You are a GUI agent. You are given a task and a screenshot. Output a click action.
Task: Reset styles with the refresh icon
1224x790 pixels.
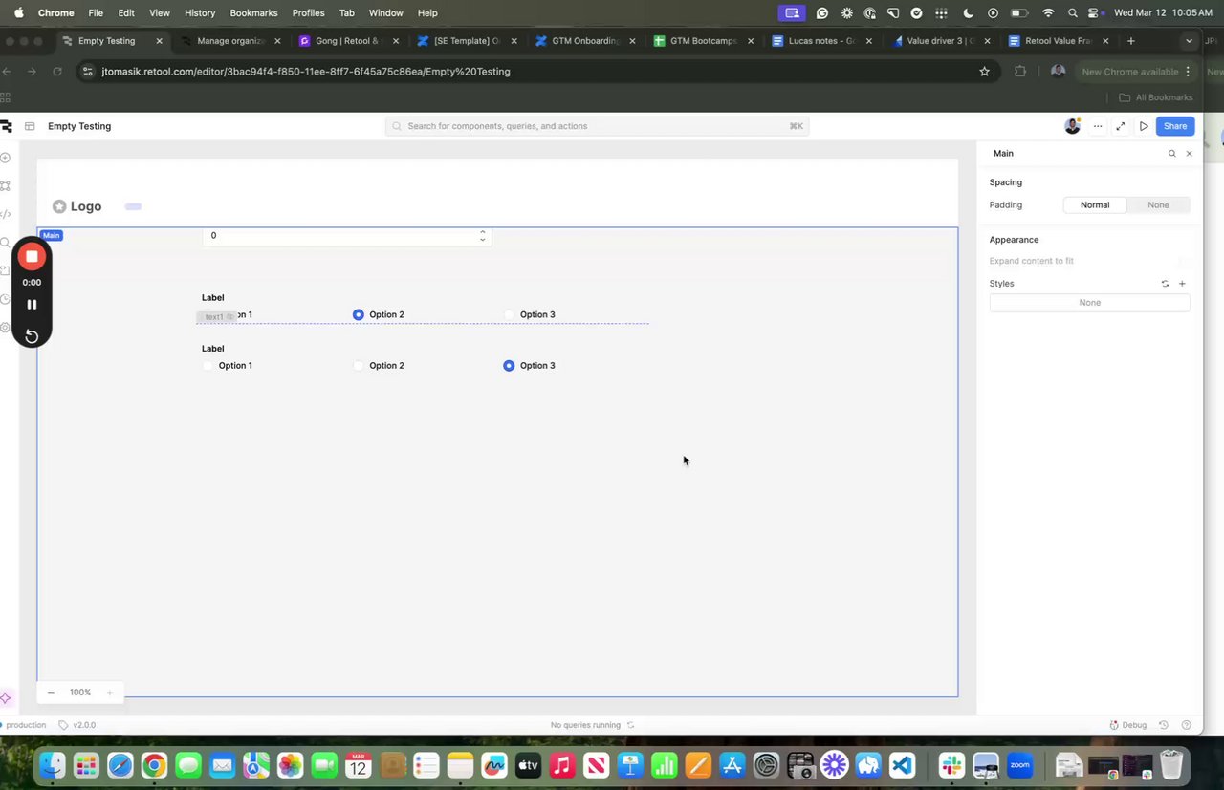click(x=1165, y=284)
